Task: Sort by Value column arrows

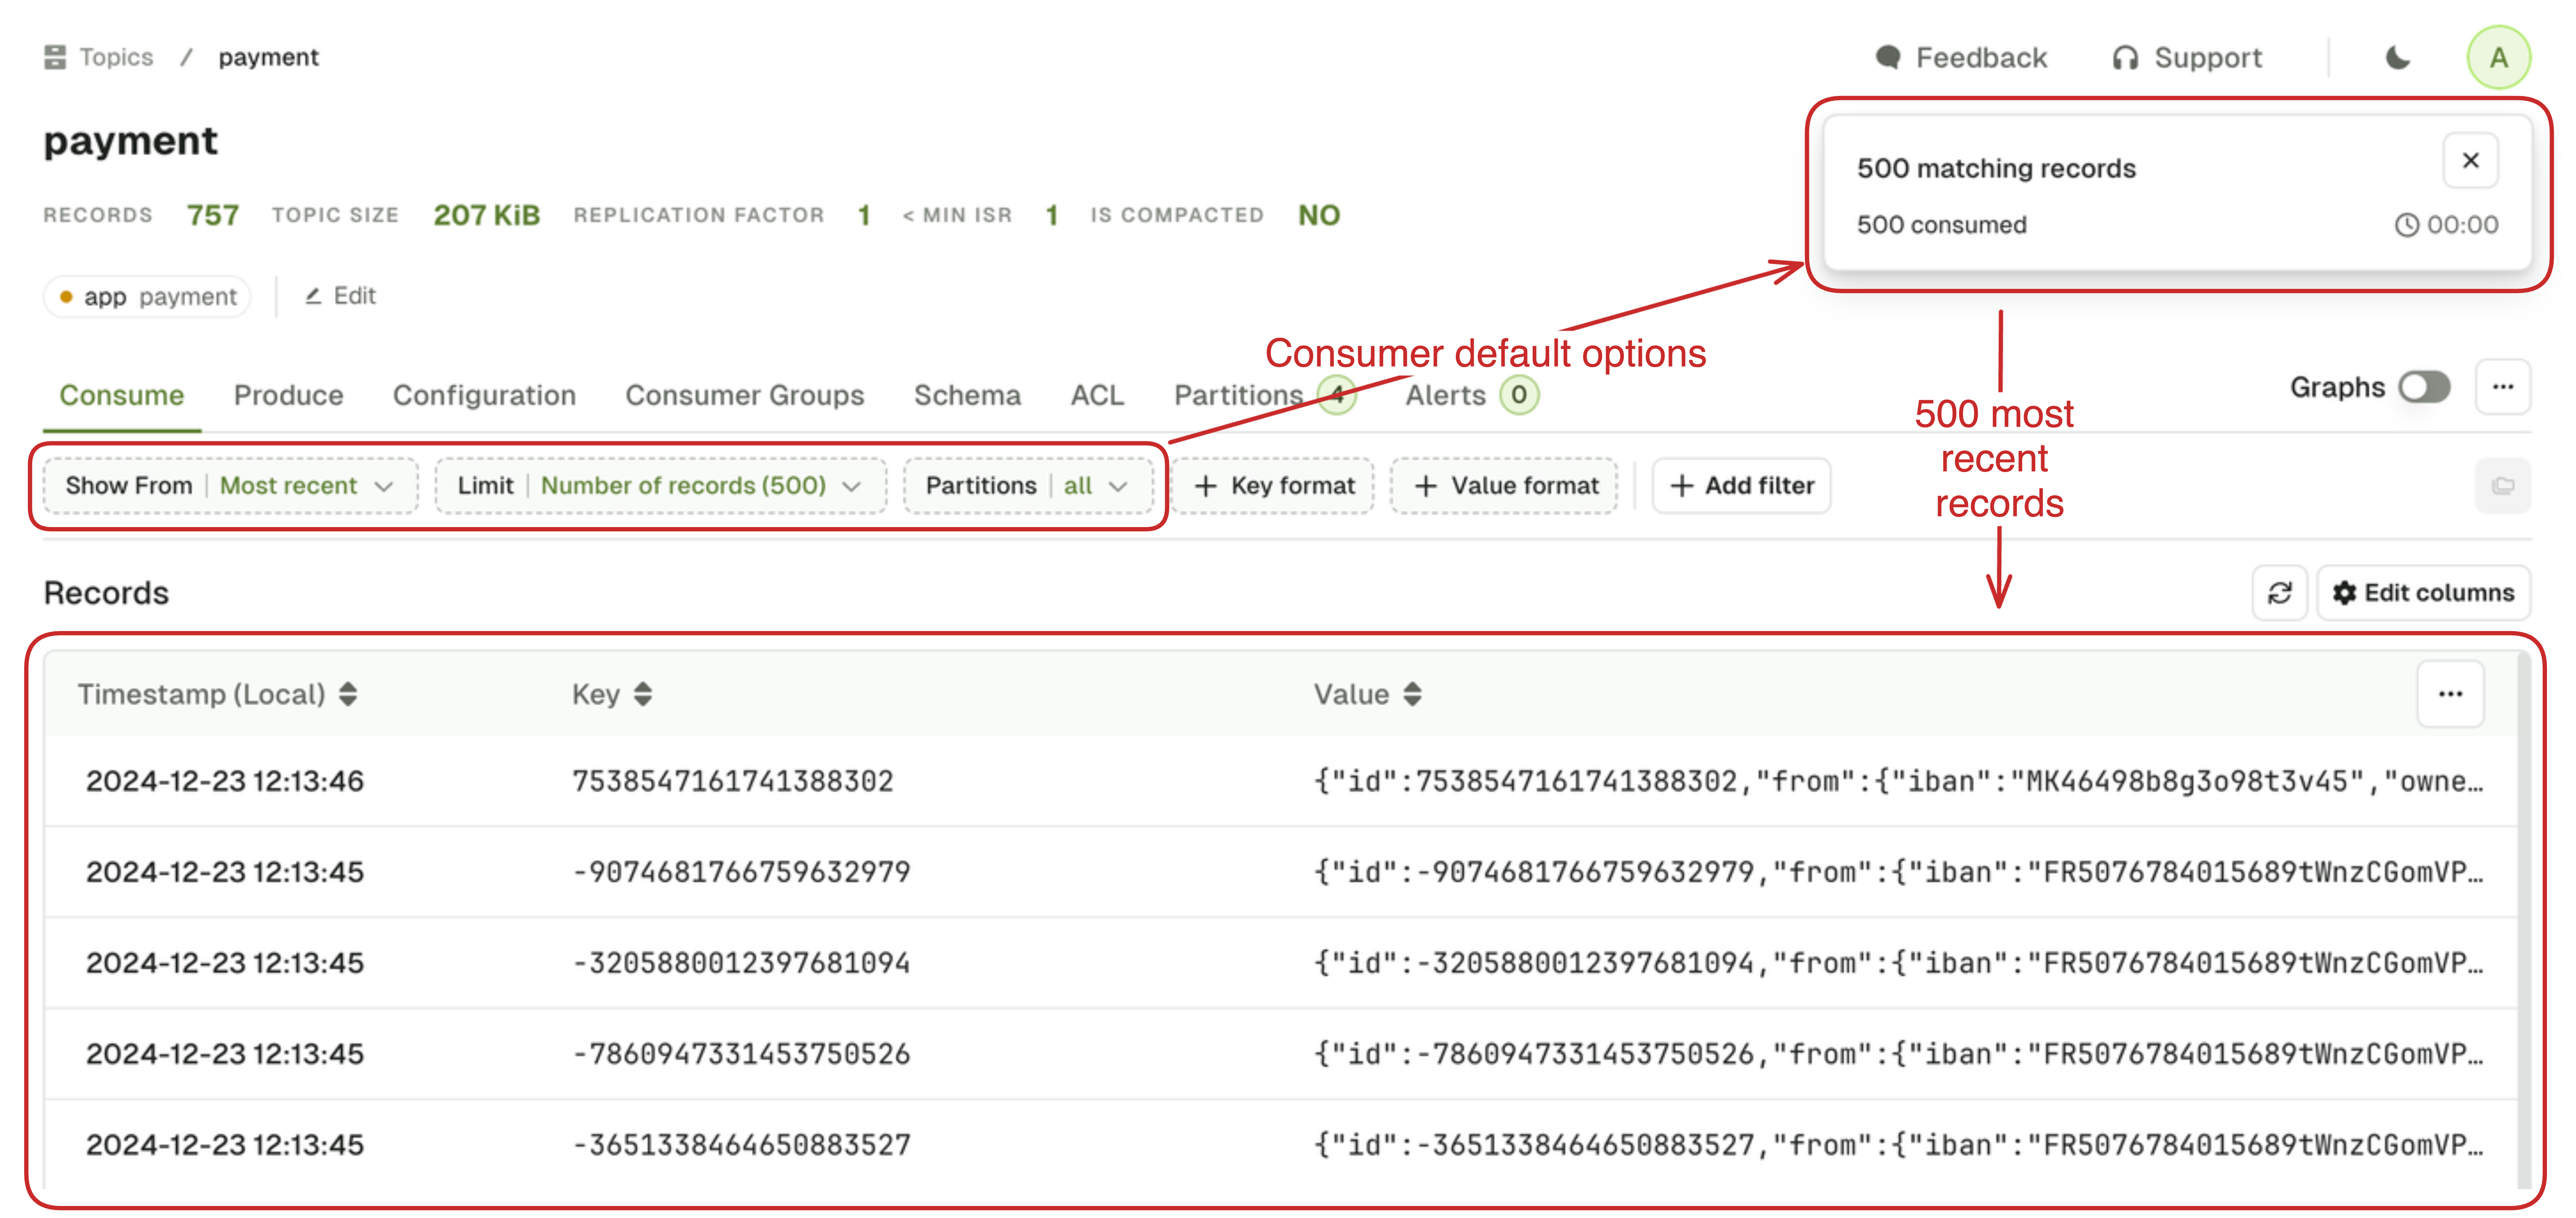Action: (1412, 694)
